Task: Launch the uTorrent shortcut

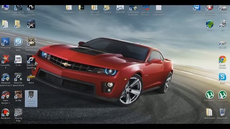Action: click(x=222, y=96)
